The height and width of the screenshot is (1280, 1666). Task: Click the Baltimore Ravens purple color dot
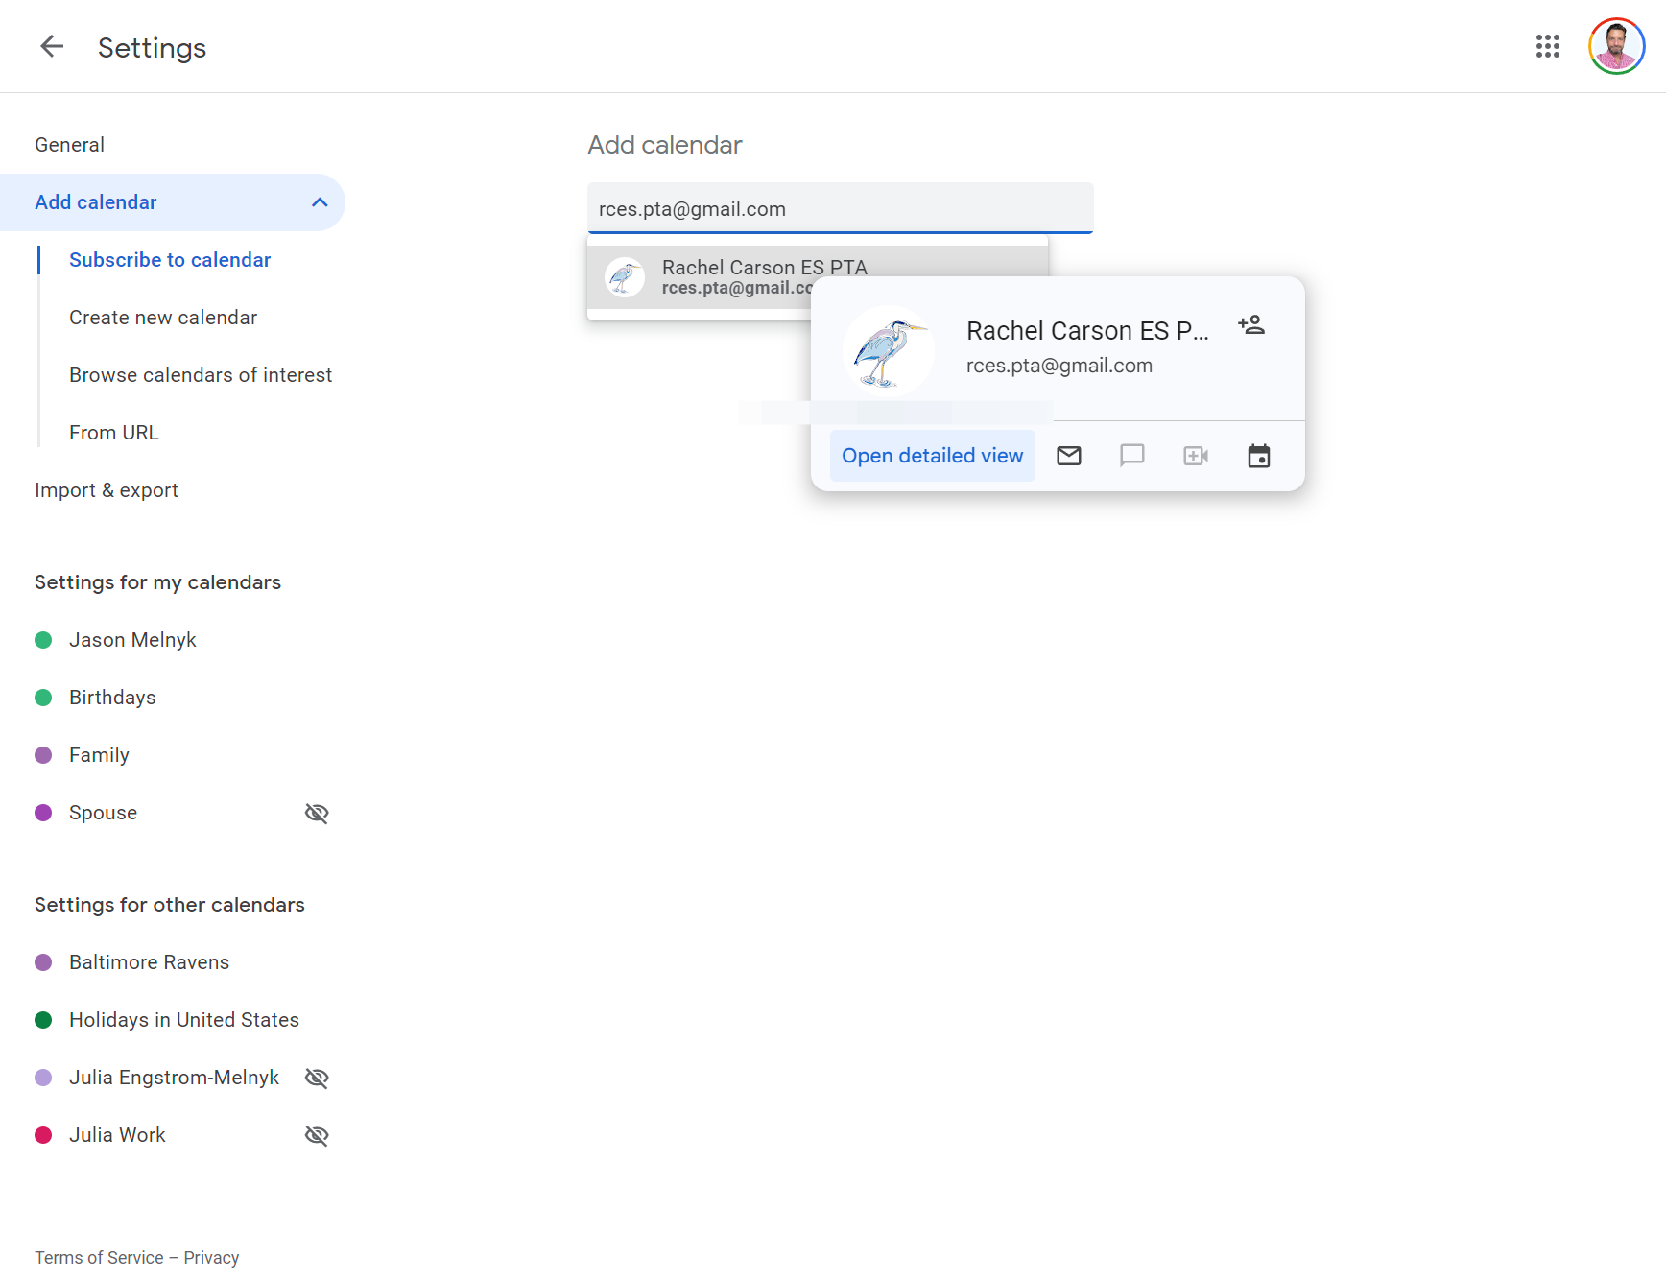43,962
